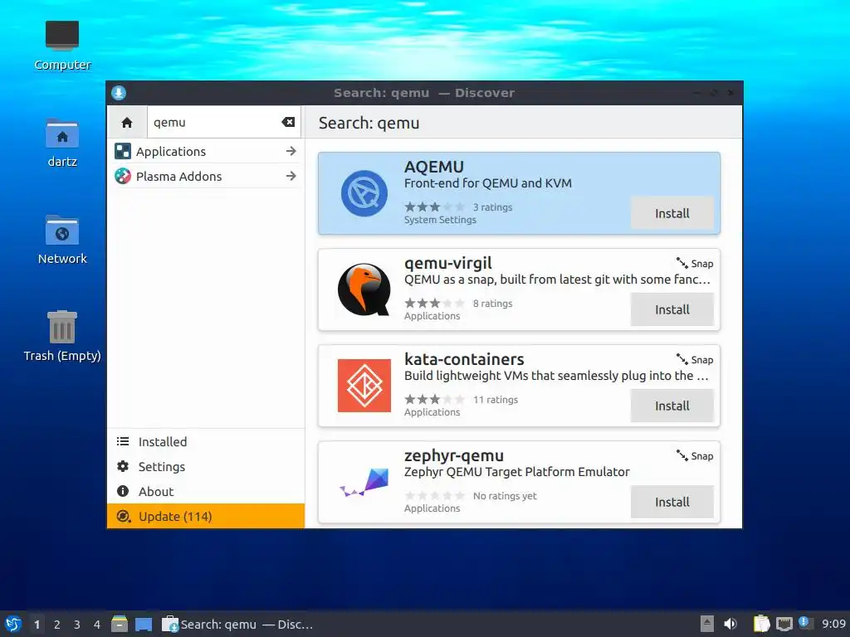This screenshot has width=850, height=637.
Task: Open the dartz home folder icon
Action: (x=62, y=143)
